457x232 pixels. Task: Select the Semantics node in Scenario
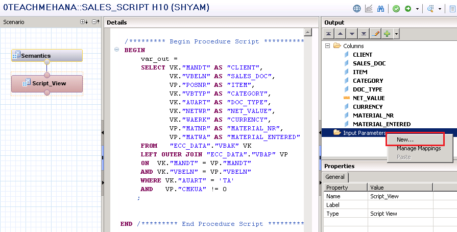[x=46, y=55]
